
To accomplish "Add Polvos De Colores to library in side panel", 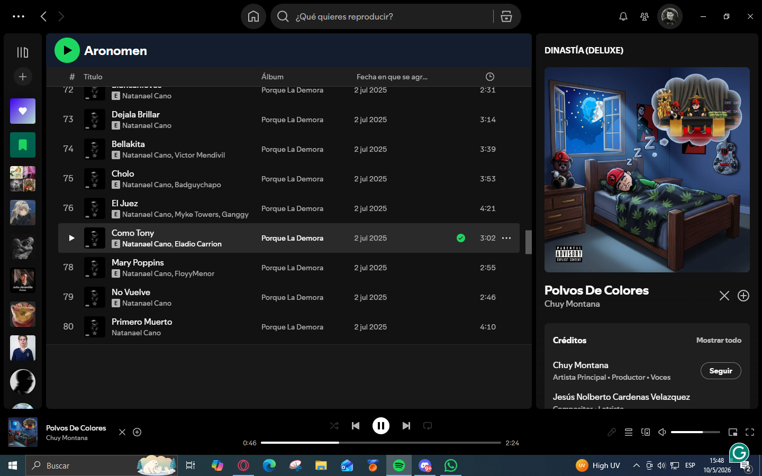I will 743,296.
